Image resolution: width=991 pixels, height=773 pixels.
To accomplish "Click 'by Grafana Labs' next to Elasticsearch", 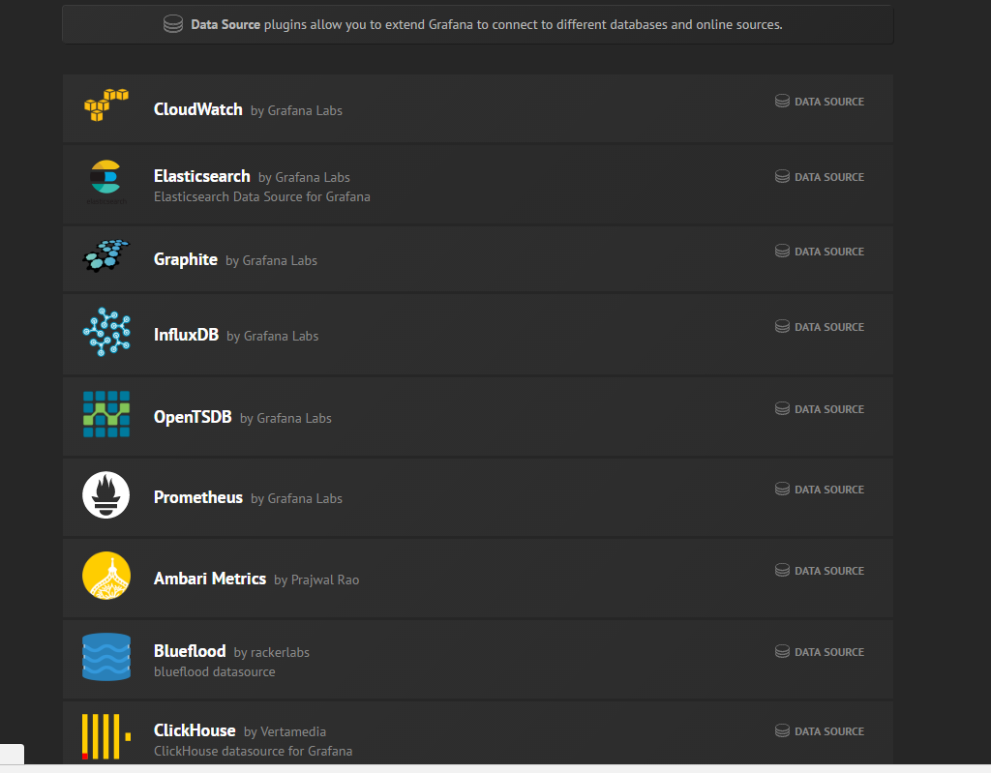I will [x=304, y=178].
